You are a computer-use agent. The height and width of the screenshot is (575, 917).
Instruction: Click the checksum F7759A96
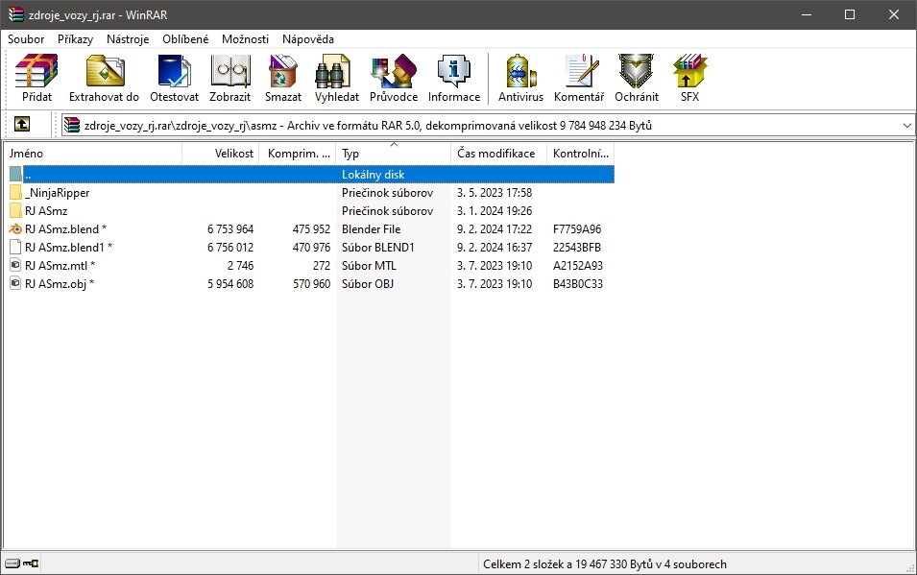click(x=577, y=229)
